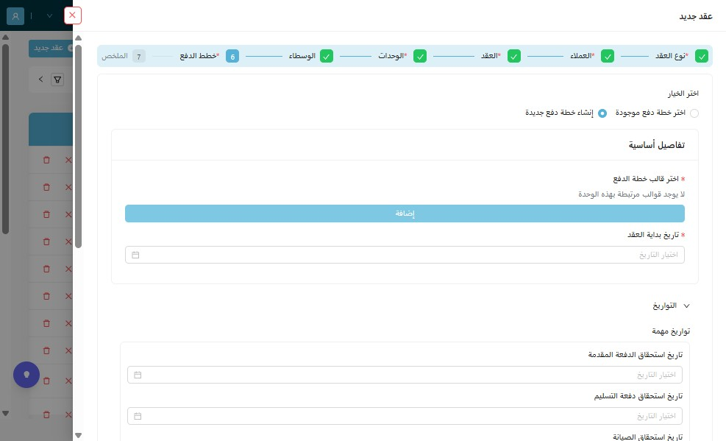The height and width of the screenshot is (441, 726).
Task: Open the dropdown arrow next to user profile
Action: coord(49,15)
